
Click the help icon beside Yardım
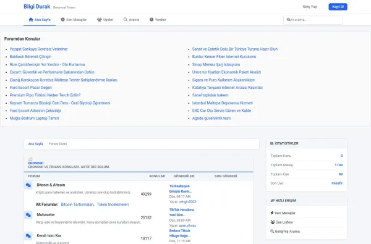(x=151, y=20)
